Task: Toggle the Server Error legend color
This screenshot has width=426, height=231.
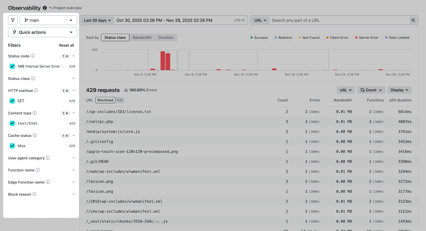Action: (367, 38)
